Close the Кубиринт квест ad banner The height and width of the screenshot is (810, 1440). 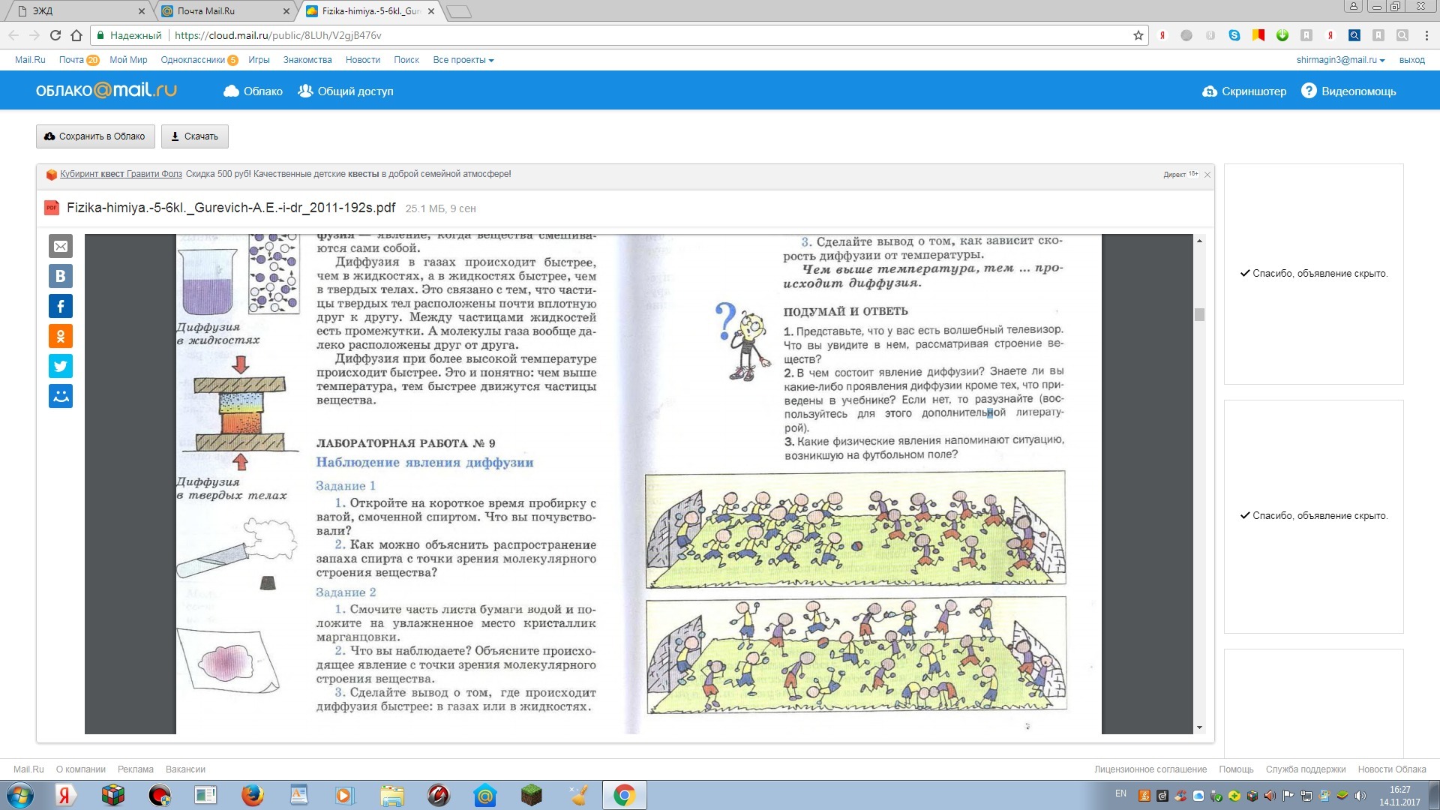click(x=1207, y=175)
